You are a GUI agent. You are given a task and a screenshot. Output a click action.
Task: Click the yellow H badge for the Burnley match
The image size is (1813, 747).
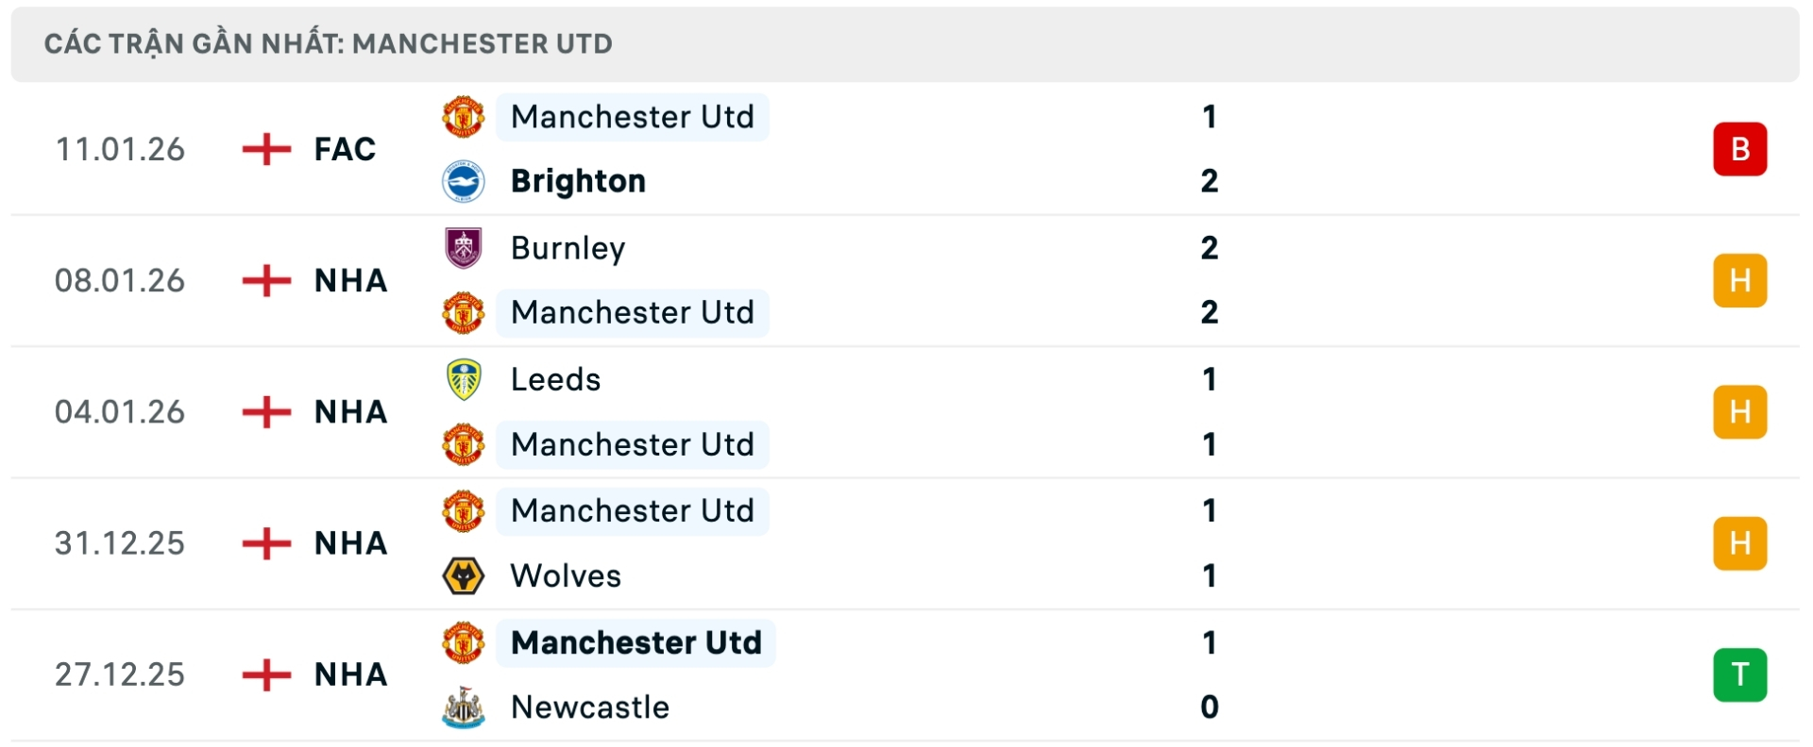[x=1740, y=281]
